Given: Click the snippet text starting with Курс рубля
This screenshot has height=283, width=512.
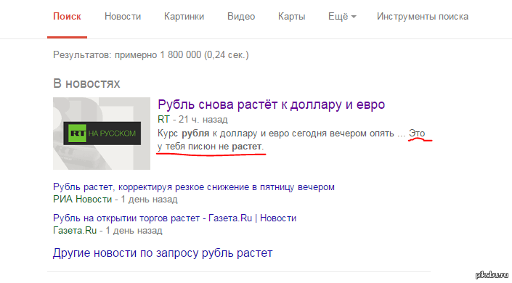Looking at the screenshot, I should [291, 140].
